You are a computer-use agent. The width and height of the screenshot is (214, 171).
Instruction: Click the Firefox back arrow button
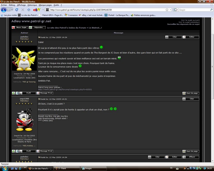(x=4, y=10)
